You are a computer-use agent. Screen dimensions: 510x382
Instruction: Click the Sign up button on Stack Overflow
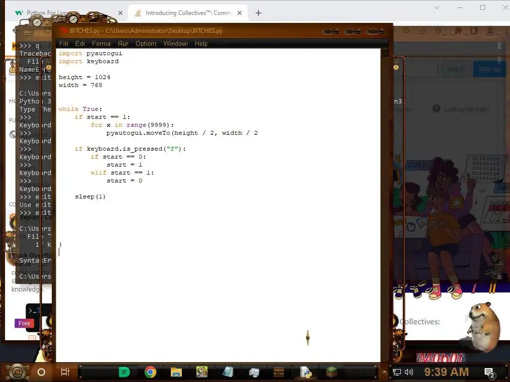pyautogui.click(x=489, y=69)
